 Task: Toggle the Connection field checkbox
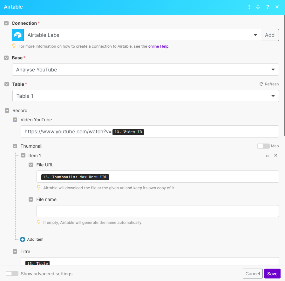tap(6, 23)
